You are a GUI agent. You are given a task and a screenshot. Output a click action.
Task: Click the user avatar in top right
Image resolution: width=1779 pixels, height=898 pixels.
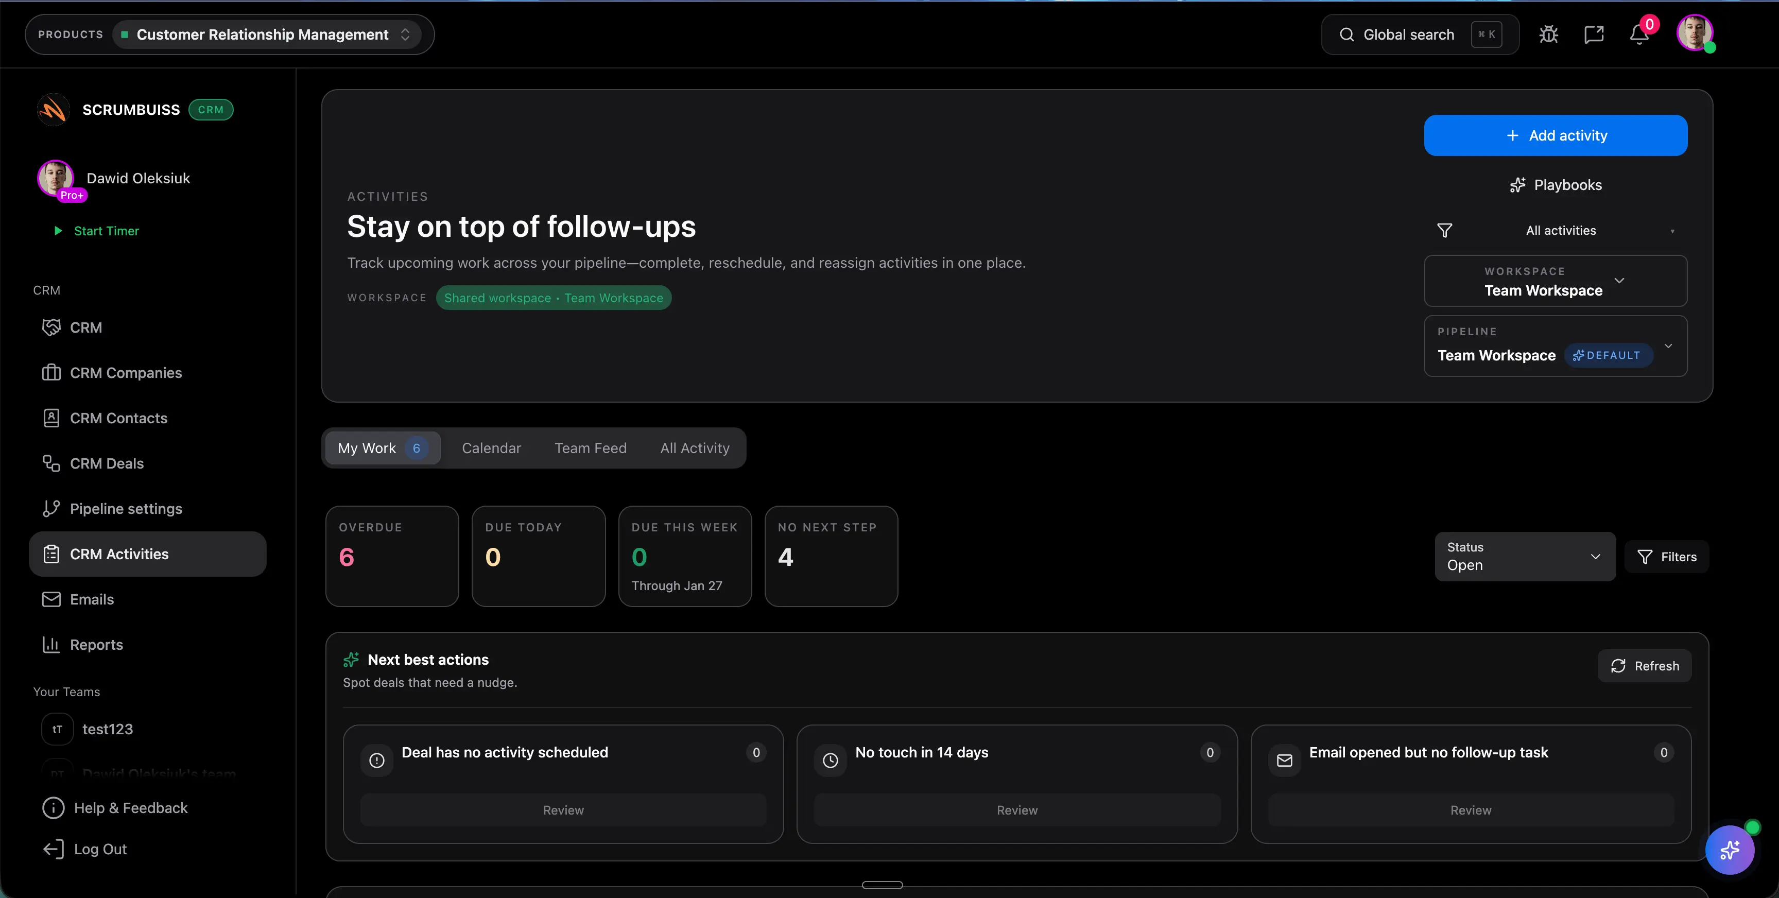[1694, 33]
